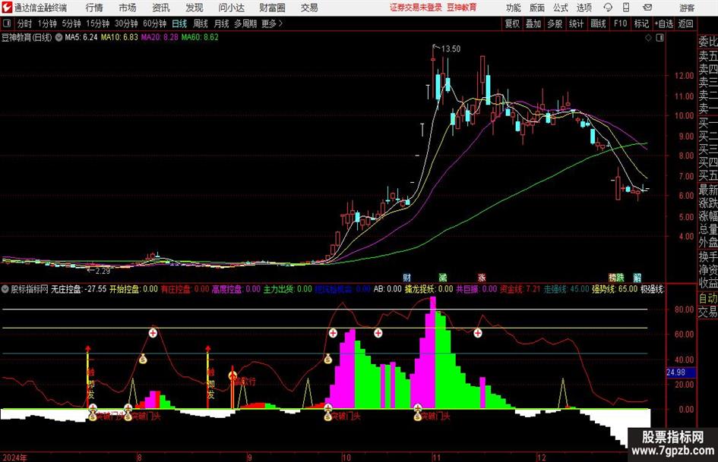
Task: Click the 标记 mark button
Action: (x=641, y=24)
